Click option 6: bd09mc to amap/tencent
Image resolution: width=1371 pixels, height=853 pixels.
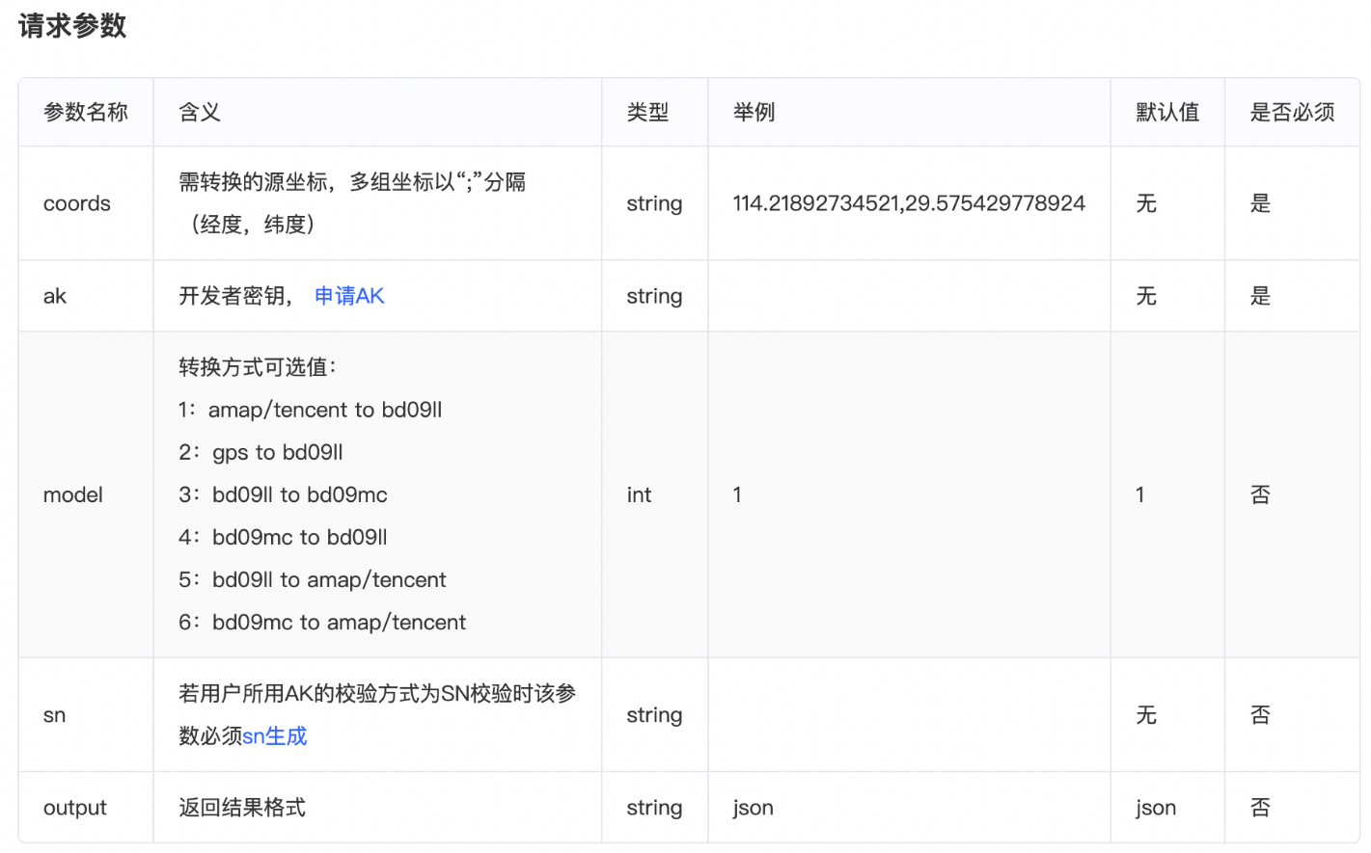pos(322,622)
